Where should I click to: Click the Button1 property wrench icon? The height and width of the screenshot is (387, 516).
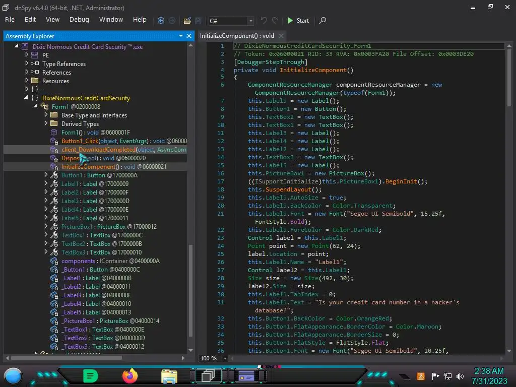(x=54, y=175)
